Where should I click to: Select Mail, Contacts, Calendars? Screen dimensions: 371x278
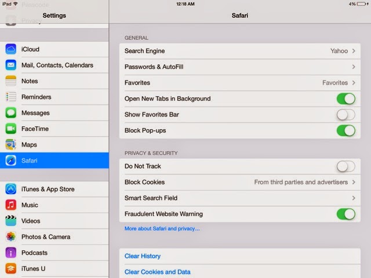point(54,65)
